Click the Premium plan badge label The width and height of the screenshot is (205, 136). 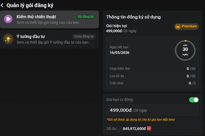(x=189, y=26)
